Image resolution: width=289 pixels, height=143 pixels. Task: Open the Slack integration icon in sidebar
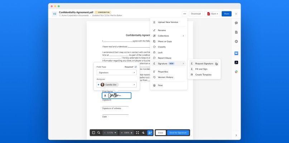pyautogui.click(x=236, y=72)
